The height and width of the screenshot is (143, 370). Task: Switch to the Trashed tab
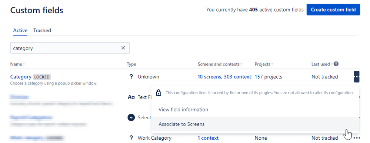(x=42, y=30)
